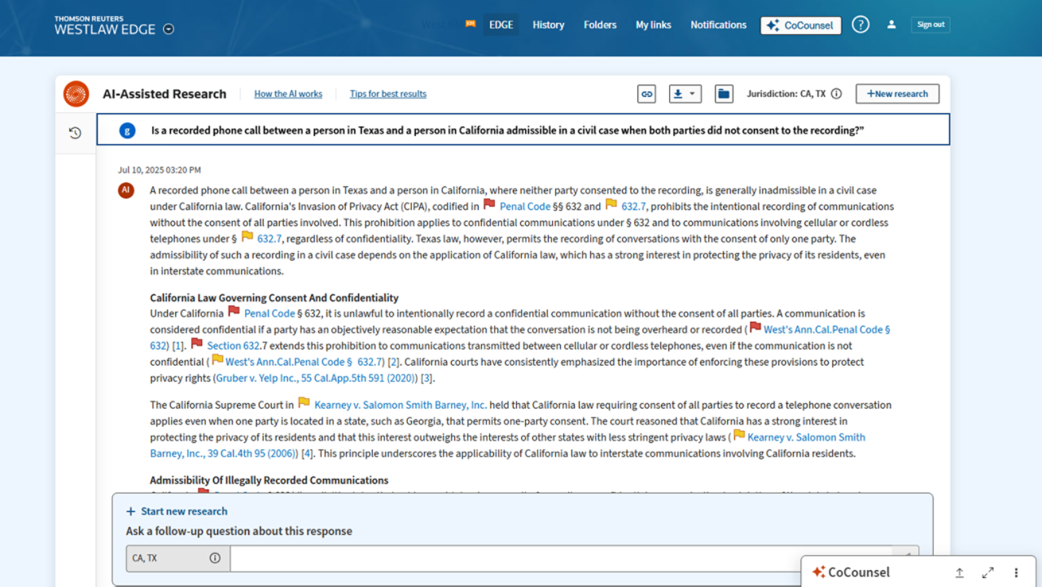
Task: Open the research history clock icon
Action: tap(75, 133)
